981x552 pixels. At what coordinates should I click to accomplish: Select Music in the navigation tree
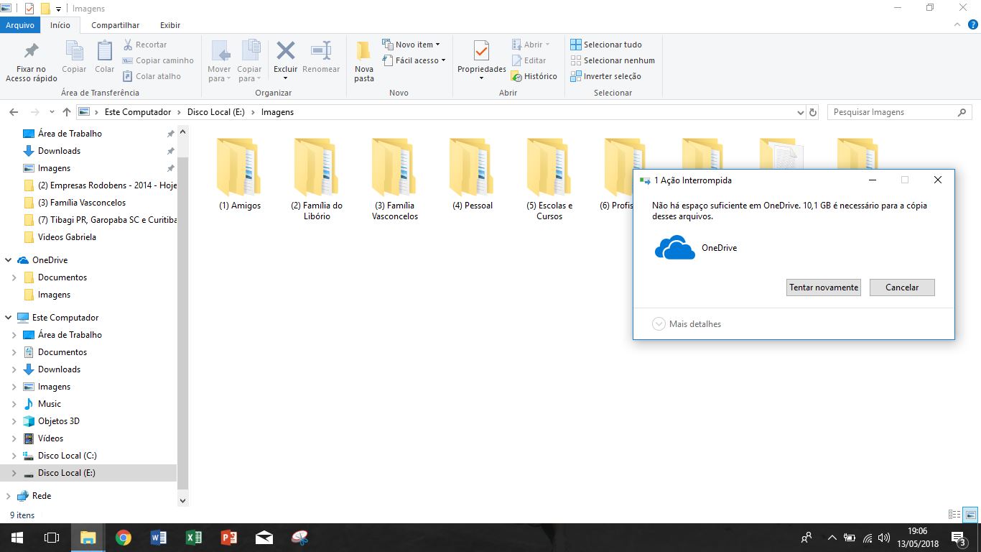click(50, 404)
